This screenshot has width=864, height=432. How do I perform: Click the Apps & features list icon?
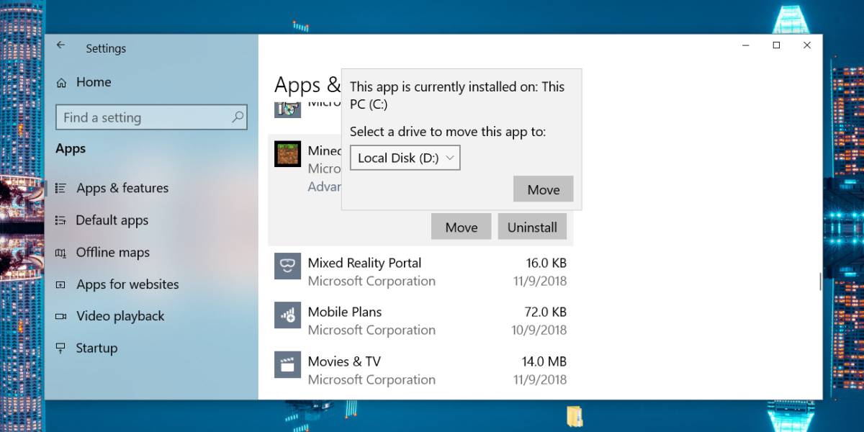tap(61, 188)
